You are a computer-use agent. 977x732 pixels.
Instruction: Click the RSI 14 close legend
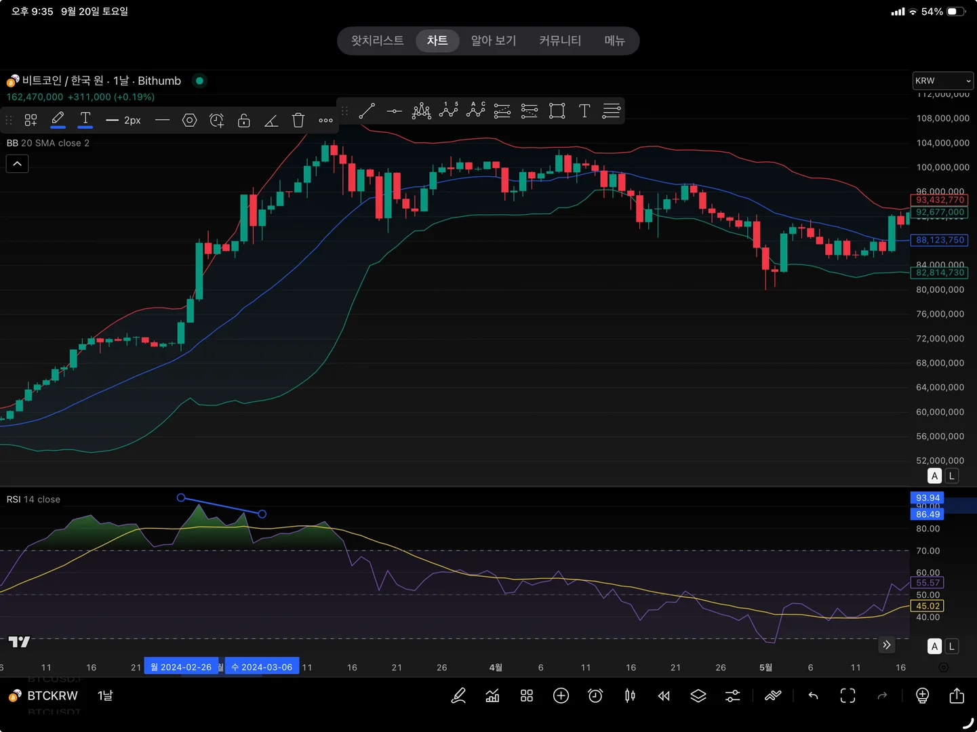33,500
